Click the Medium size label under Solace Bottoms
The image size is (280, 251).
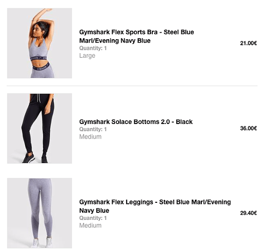tap(90, 137)
